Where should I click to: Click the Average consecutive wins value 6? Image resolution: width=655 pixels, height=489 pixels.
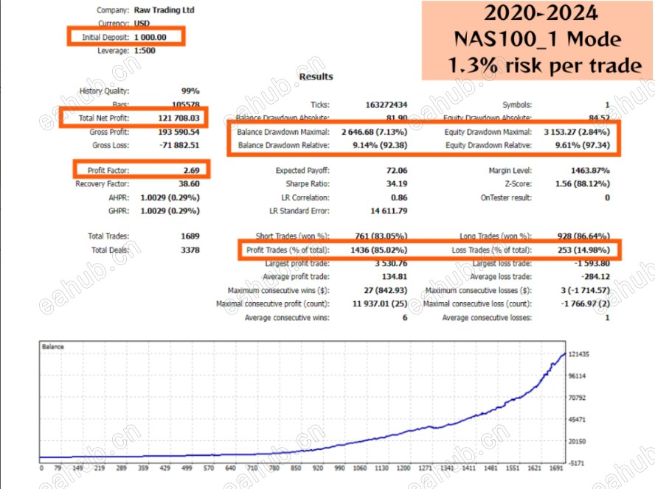405,317
